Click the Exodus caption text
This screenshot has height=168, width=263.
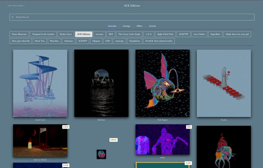(x=224, y=120)
